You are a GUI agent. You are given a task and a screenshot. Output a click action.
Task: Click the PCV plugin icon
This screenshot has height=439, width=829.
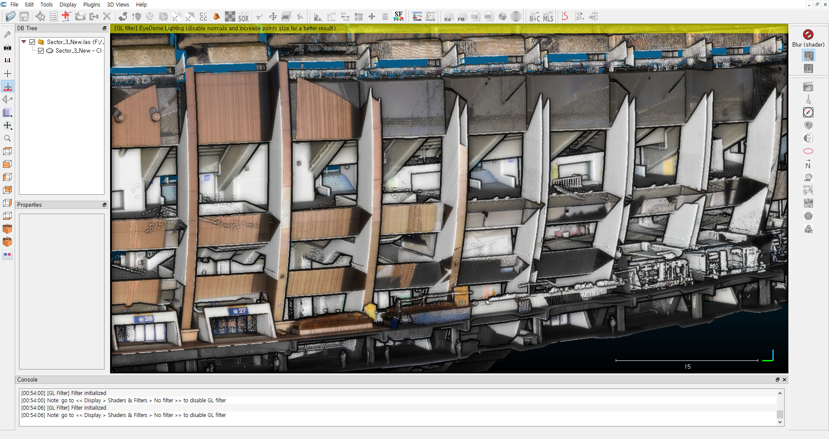tap(808, 203)
